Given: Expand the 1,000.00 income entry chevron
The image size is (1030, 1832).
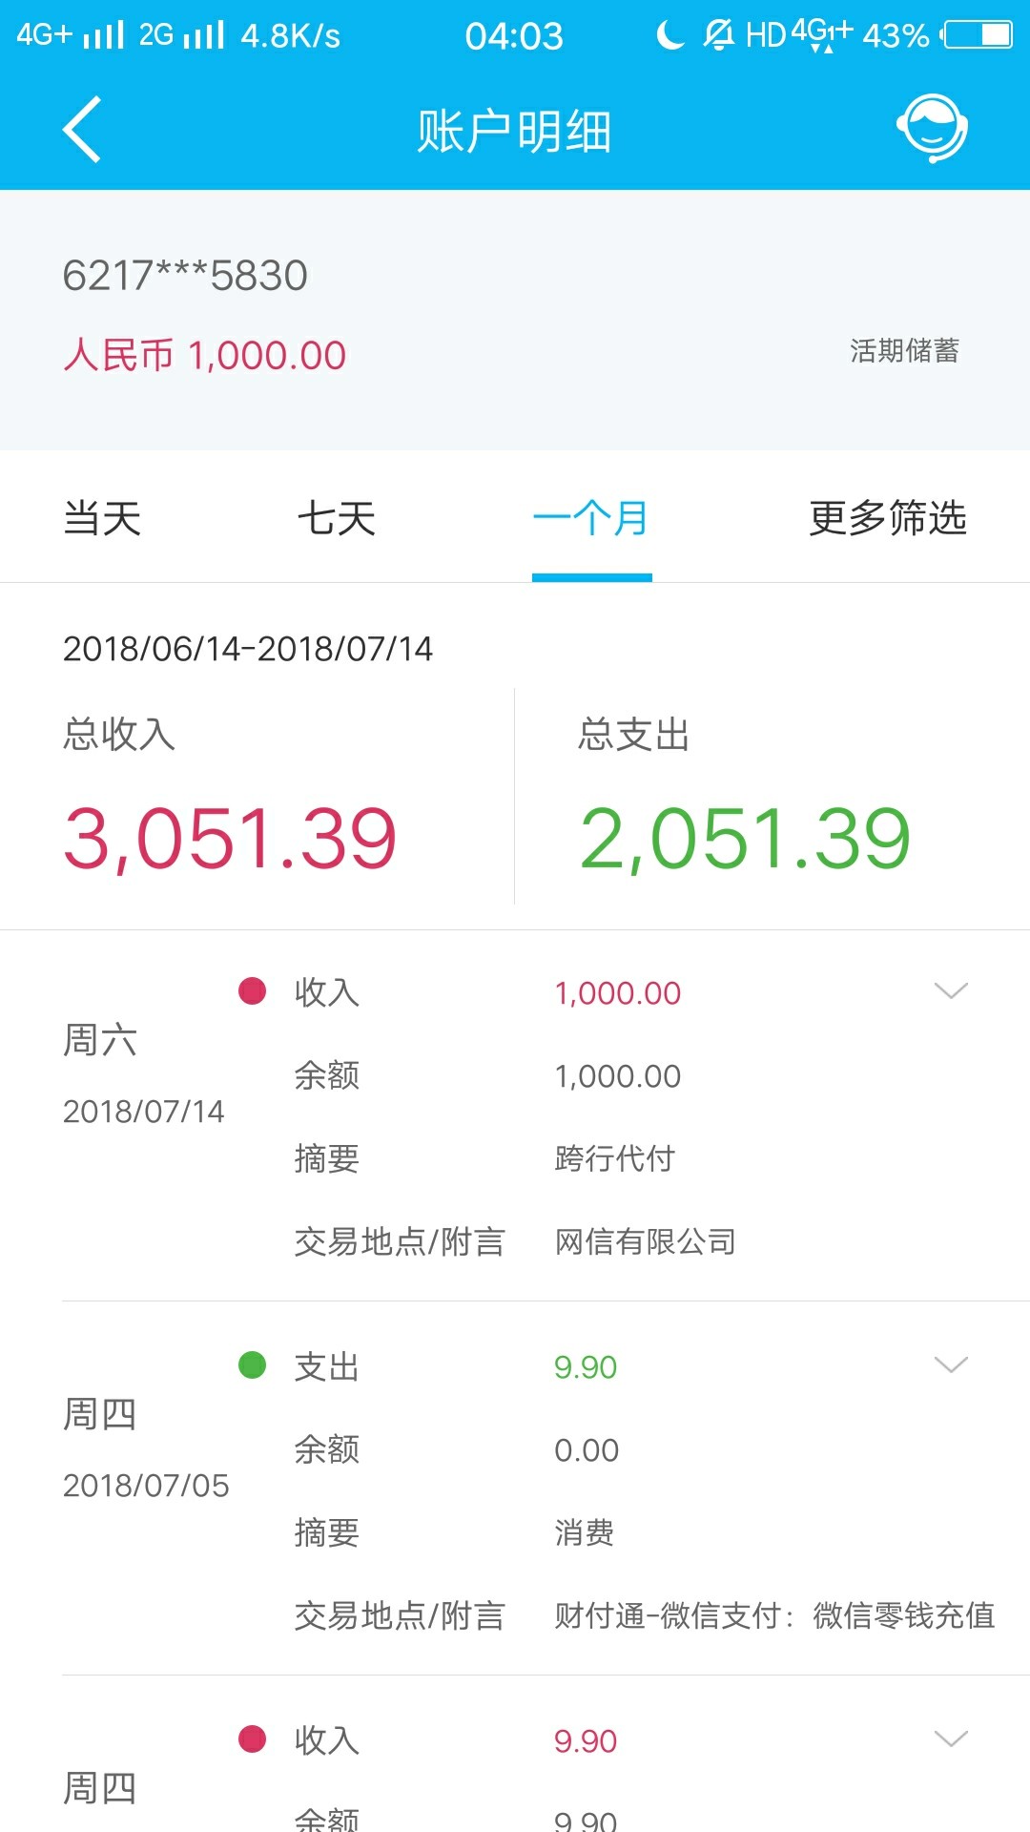Looking at the screenshot, I should [951, 990].
